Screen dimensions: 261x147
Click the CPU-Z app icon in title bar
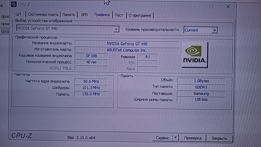pyautogui.click(x=14, y=4)
